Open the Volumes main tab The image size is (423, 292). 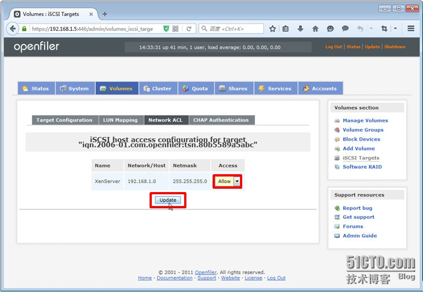117,88
